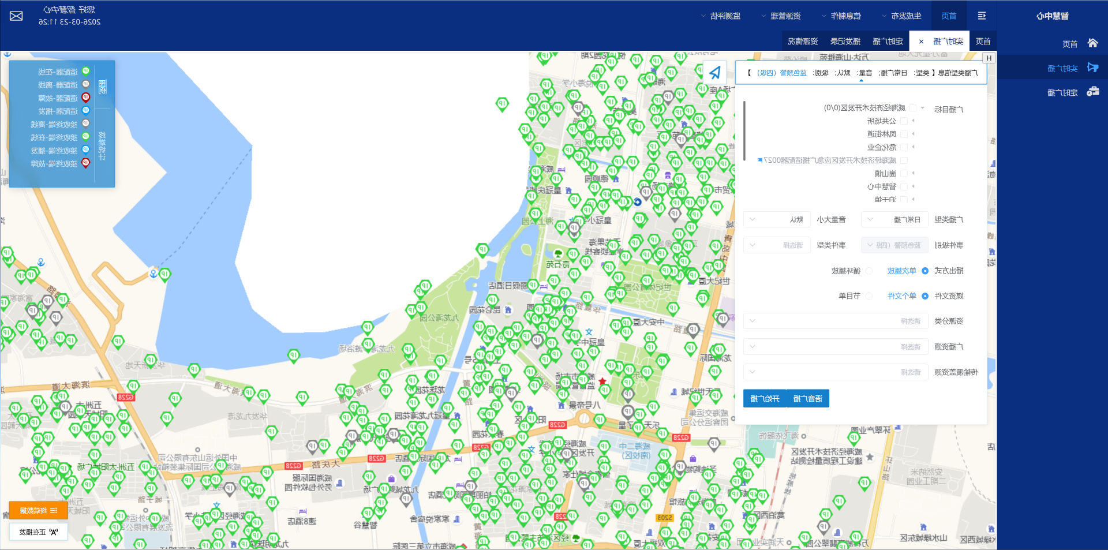Select the 数据统计 tab in legend panel
Screen dimensions: 1108x550
[x=102, y=145]
